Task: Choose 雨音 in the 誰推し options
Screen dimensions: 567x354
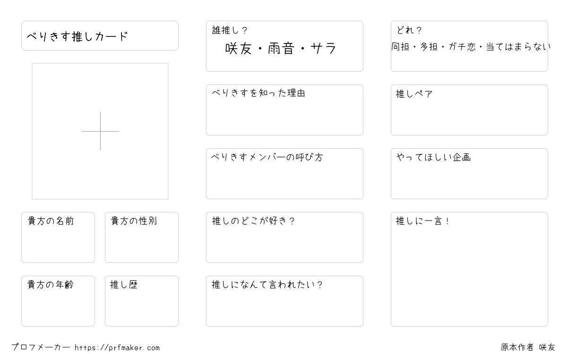Action: (x=281, y=48)
